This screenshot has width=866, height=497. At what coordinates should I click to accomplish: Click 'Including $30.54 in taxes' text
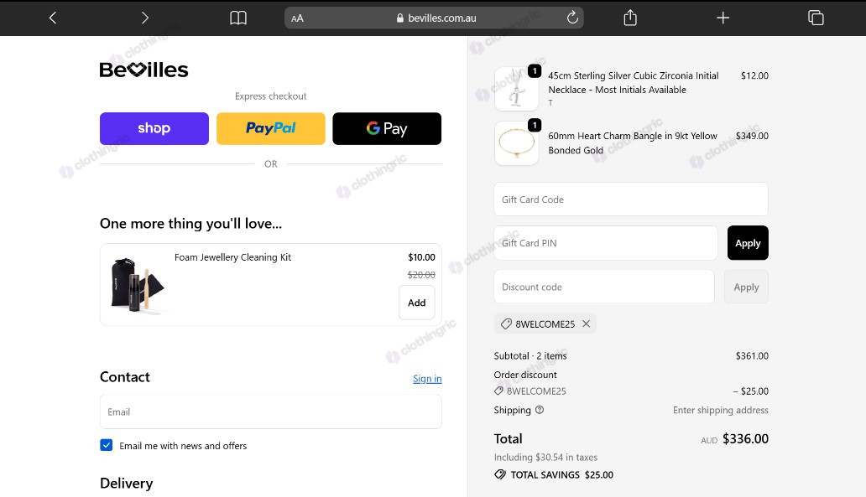pos(545,457)
